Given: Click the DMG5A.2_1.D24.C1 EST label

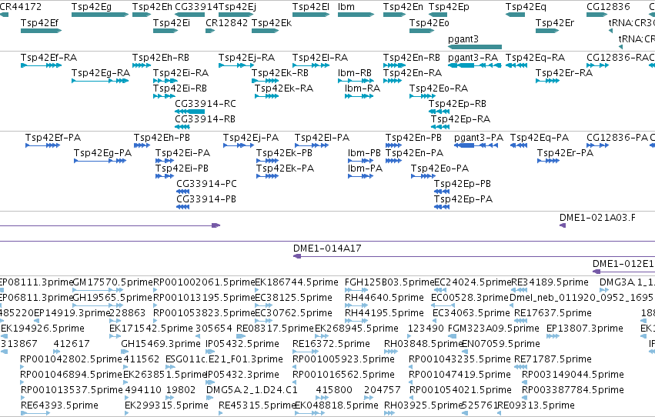Looking at the screenshot, I should pyautogui.click(x=252, y=390).
